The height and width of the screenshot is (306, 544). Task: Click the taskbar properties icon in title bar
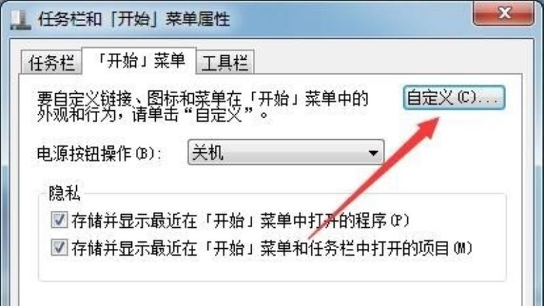20,20
